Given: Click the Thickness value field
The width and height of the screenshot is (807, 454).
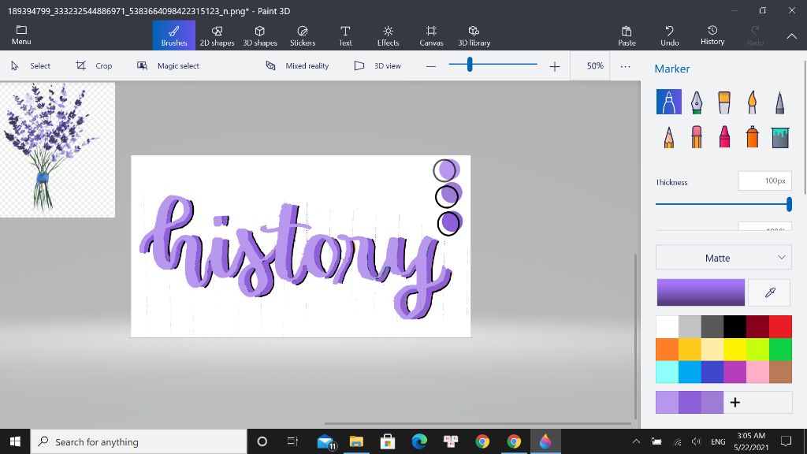Looking at the screenshot, I should point(764,180).
